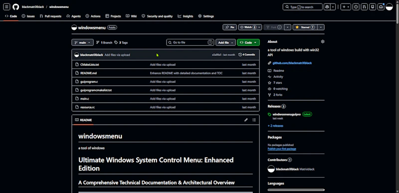Switch to the Code tab

10,16
